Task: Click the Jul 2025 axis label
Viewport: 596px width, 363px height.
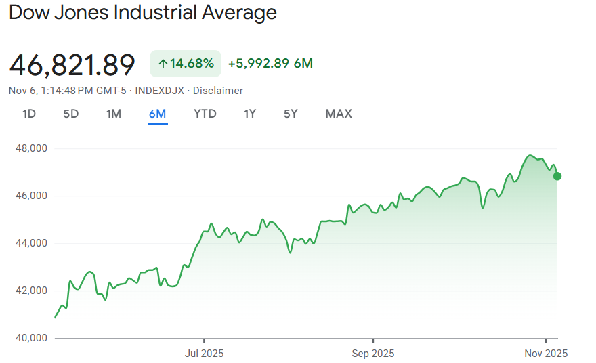Action: 204,353
